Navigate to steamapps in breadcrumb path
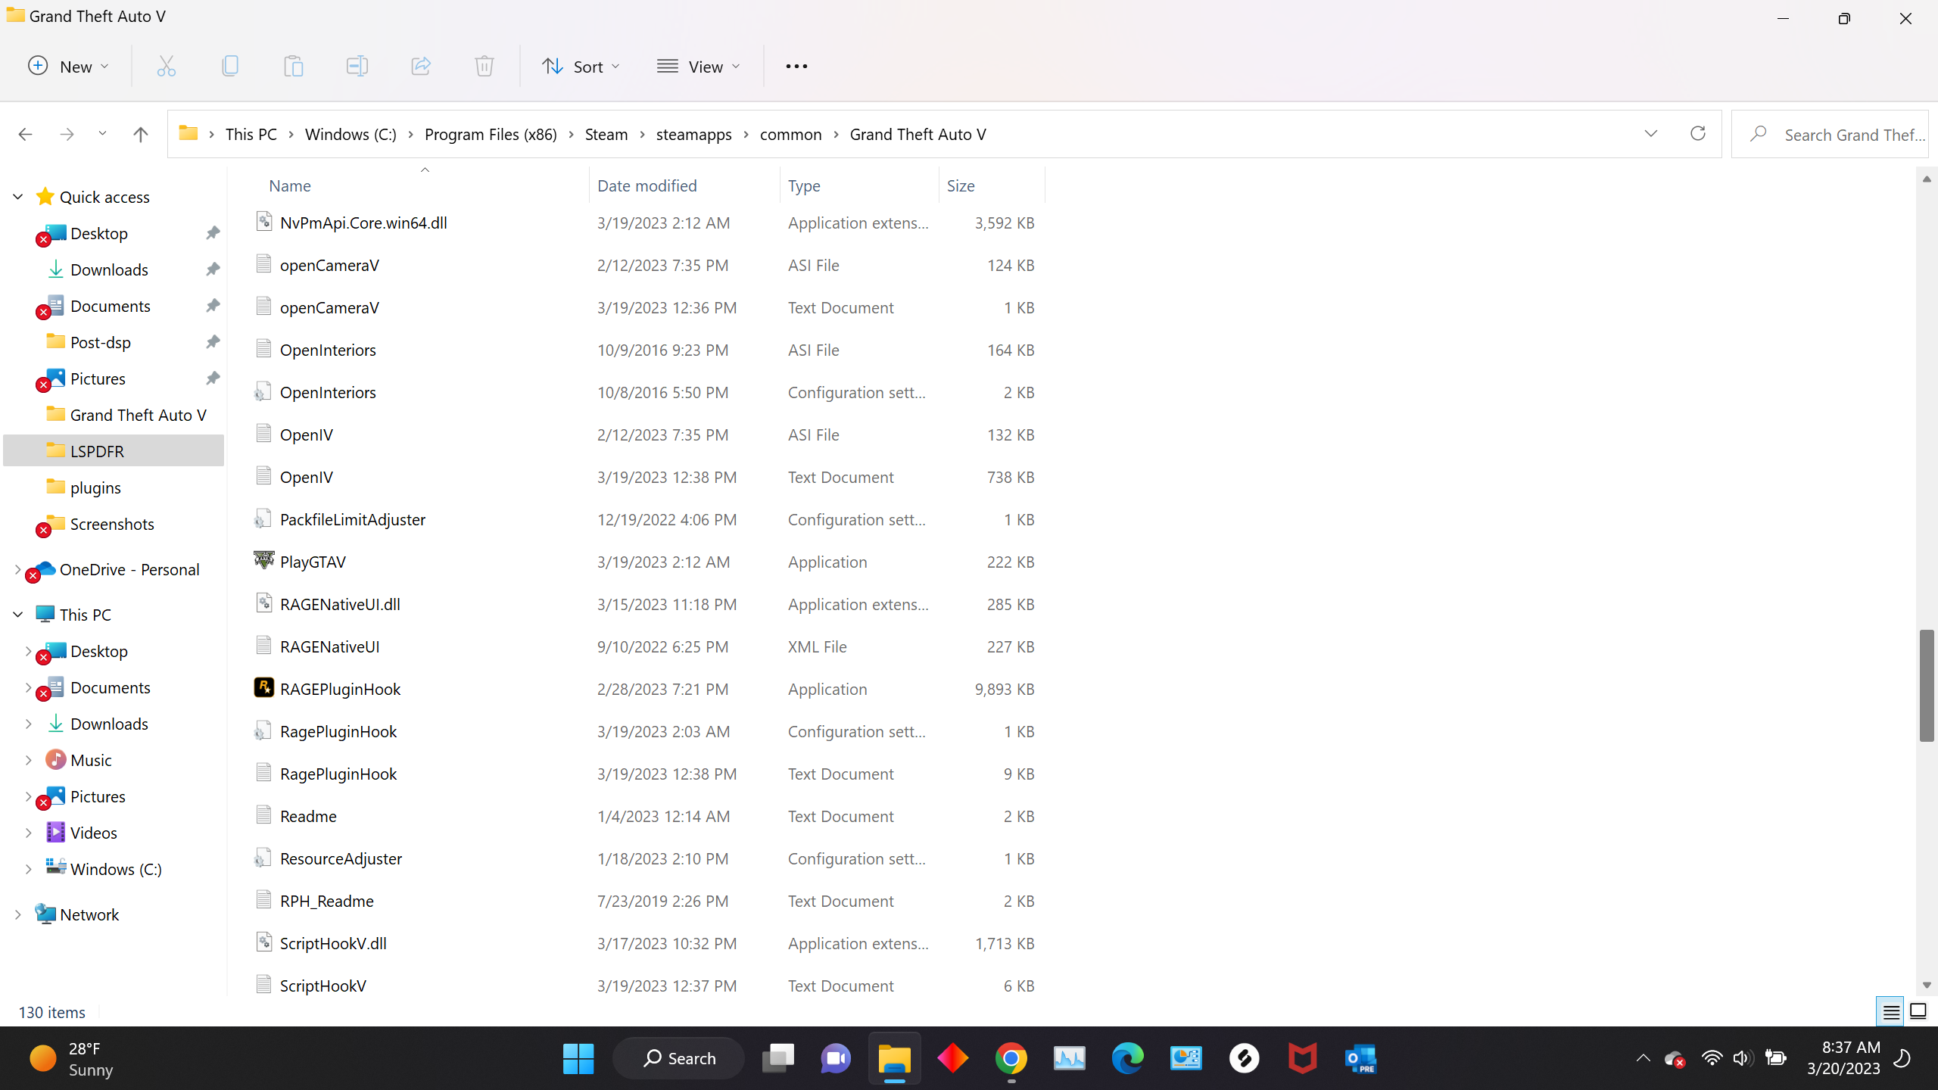Image resolution: width=1938 pixels, height=1090 pixels. pyautogui.click(x=693, y=134)
